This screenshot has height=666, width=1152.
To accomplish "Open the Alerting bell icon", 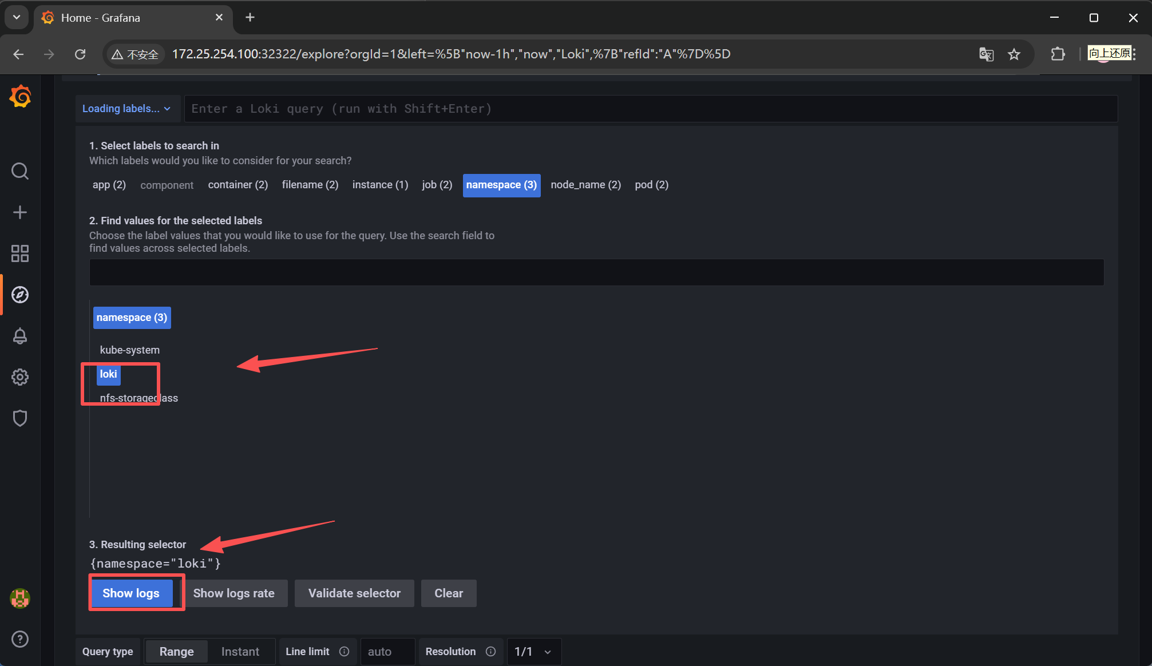I will [x=20, y=336].
